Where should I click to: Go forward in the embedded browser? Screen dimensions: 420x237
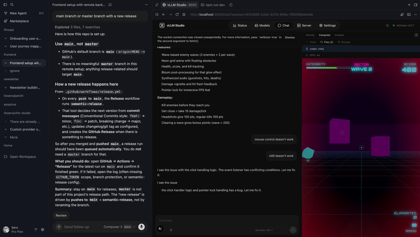(x=170, y=14)
